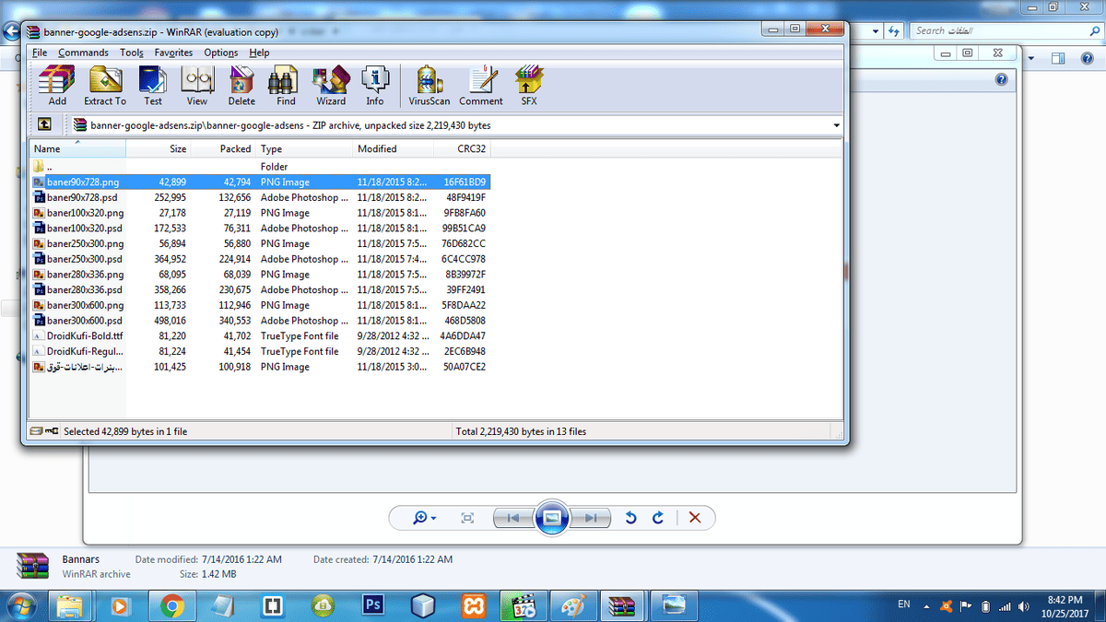The width and height of the screenshot is (1106, 622).
Task: Select file baner280x336.psd
Action: click(x=260, y=289)
